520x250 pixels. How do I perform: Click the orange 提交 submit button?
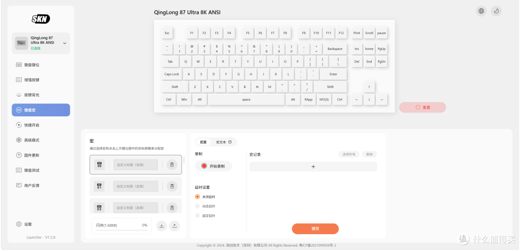[x=315, y=229]
